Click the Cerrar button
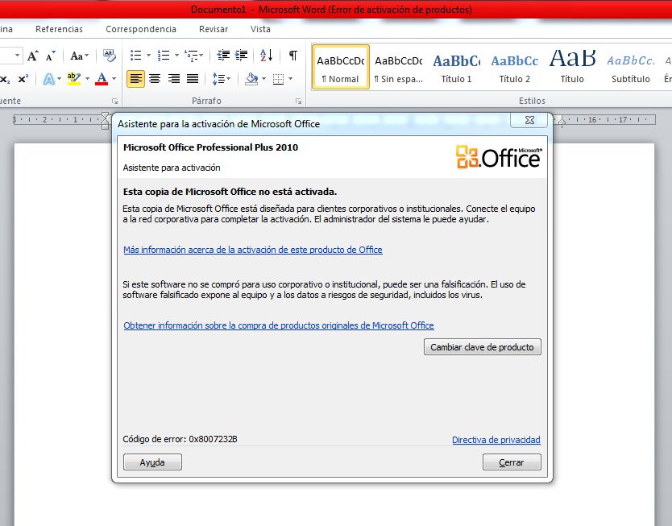Screen dimensions: 672x526 tap(512, 462)
